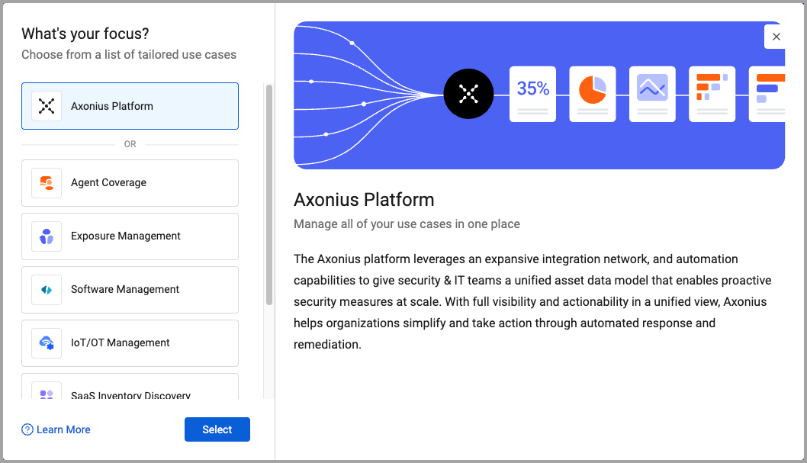Click the IoT/OT Management cloud icon
The height and width of the screenshot is (463, 807).
coord(47,343)
